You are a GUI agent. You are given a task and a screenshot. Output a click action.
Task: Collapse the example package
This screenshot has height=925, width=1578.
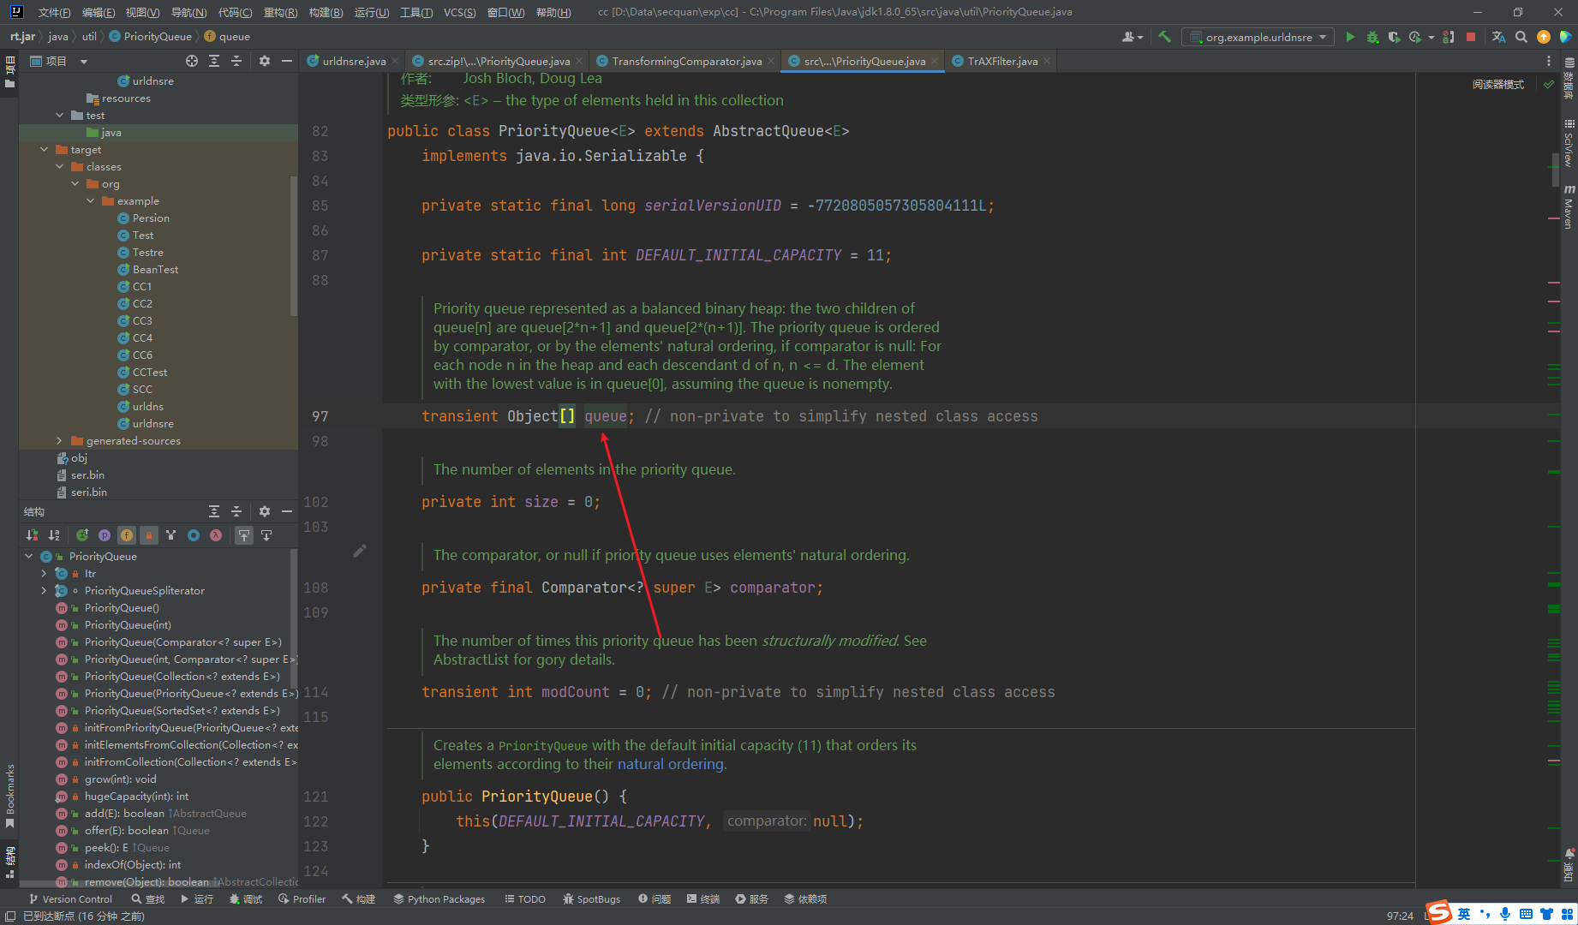pos(91,200)
